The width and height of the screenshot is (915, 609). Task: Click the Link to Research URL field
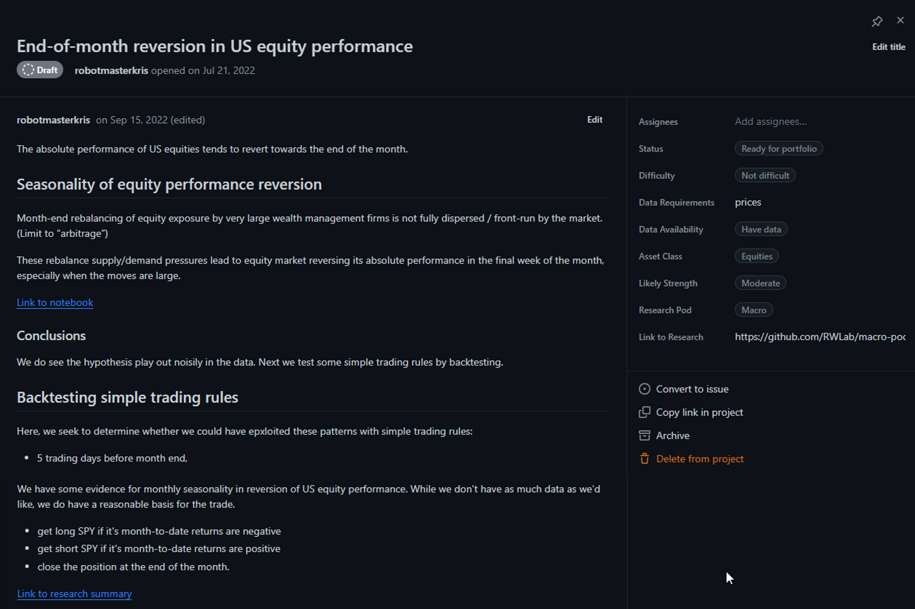819,337
